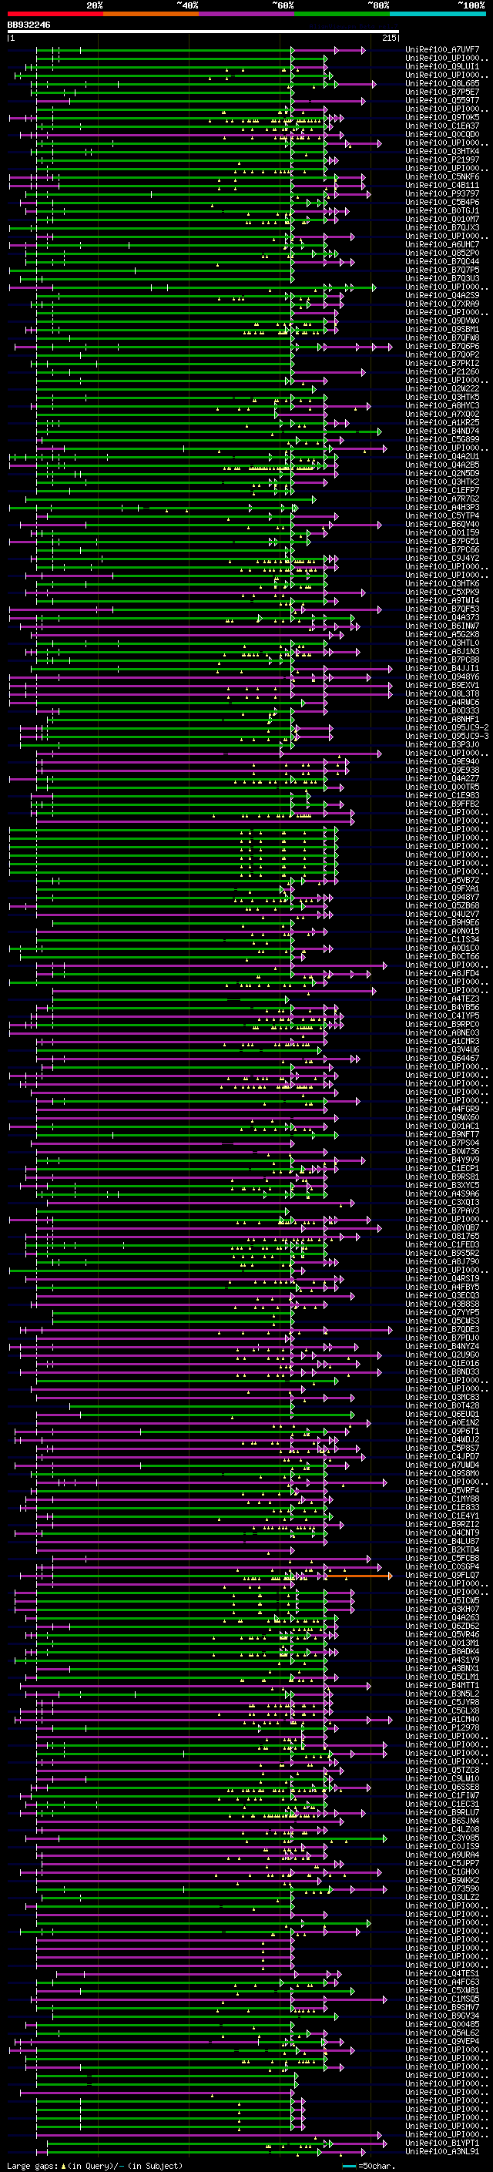Select row 'UniRef100_Q6SSE8'

click(442, 1787)
